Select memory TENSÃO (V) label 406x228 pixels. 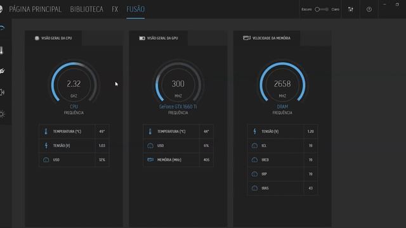coord(270,131)
